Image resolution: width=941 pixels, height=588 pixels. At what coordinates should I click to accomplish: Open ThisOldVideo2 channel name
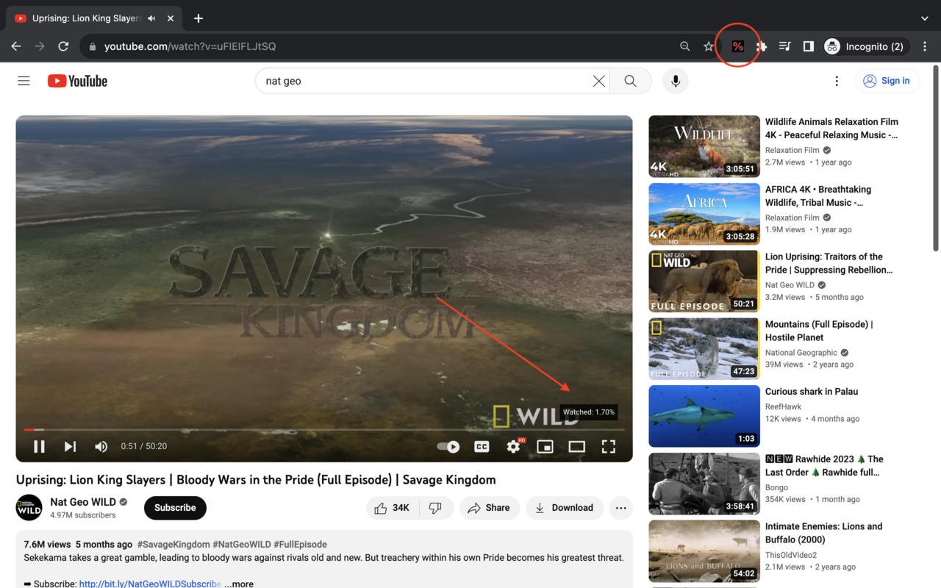(x=791, y=555)
